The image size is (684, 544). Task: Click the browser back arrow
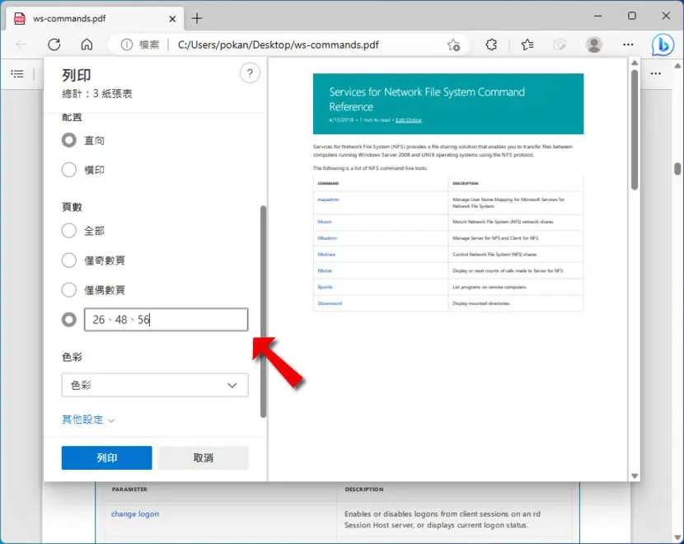(21, 45)
